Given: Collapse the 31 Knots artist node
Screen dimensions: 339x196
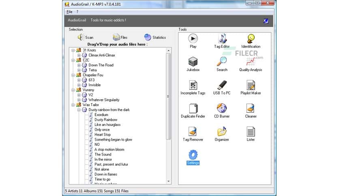Looking at the screenshot, I should pyautogui.click(x=73, y=50).
